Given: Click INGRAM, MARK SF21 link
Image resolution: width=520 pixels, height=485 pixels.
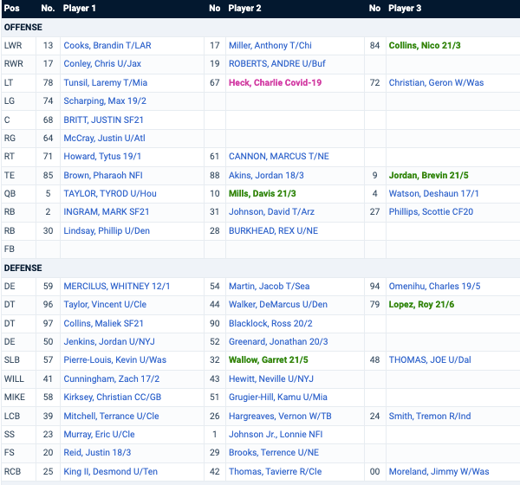Looking at the screenshot, I should 106,211.
